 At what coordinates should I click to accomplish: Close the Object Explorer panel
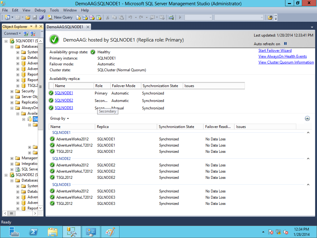click(41, 26)
